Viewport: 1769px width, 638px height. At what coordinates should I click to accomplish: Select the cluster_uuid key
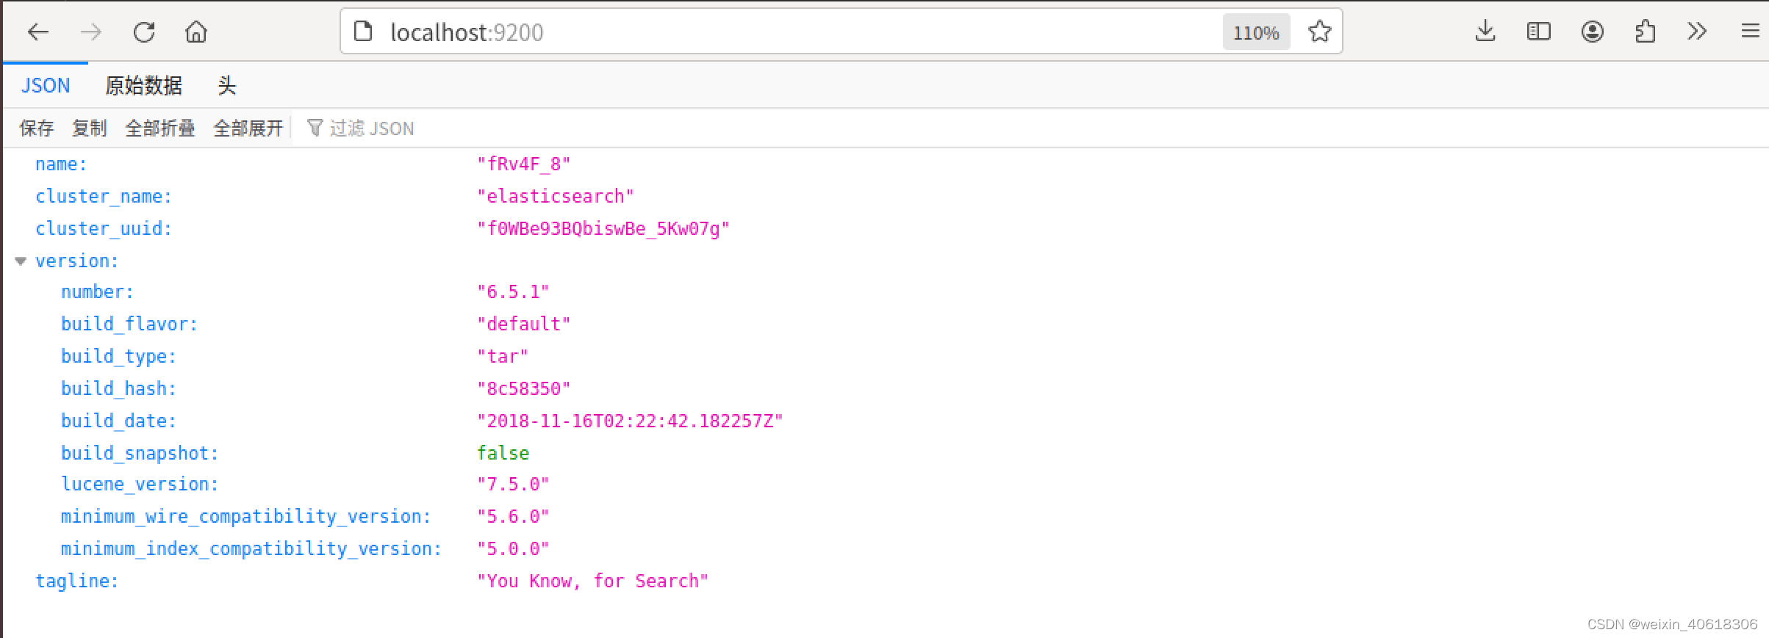104,229
